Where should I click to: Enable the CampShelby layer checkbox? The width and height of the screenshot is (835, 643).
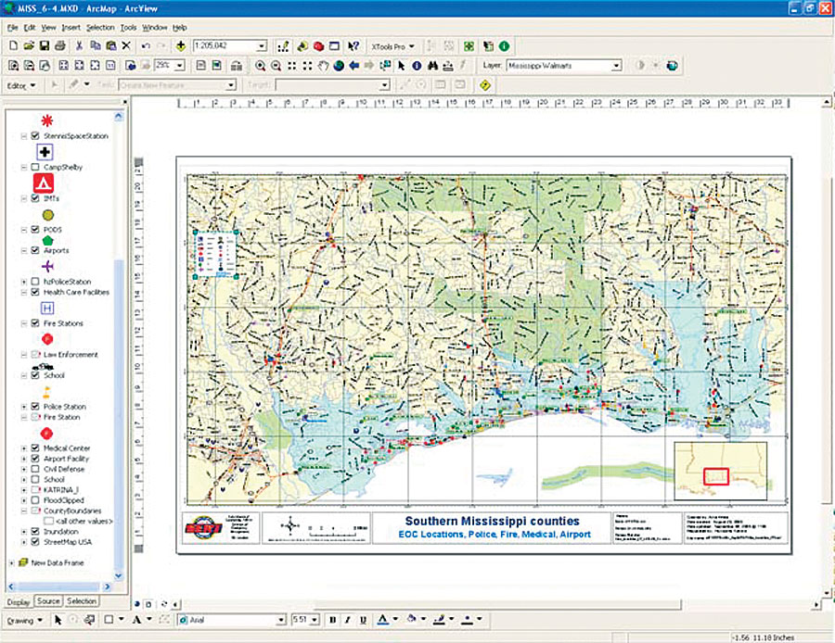click(x=35, y=167)
